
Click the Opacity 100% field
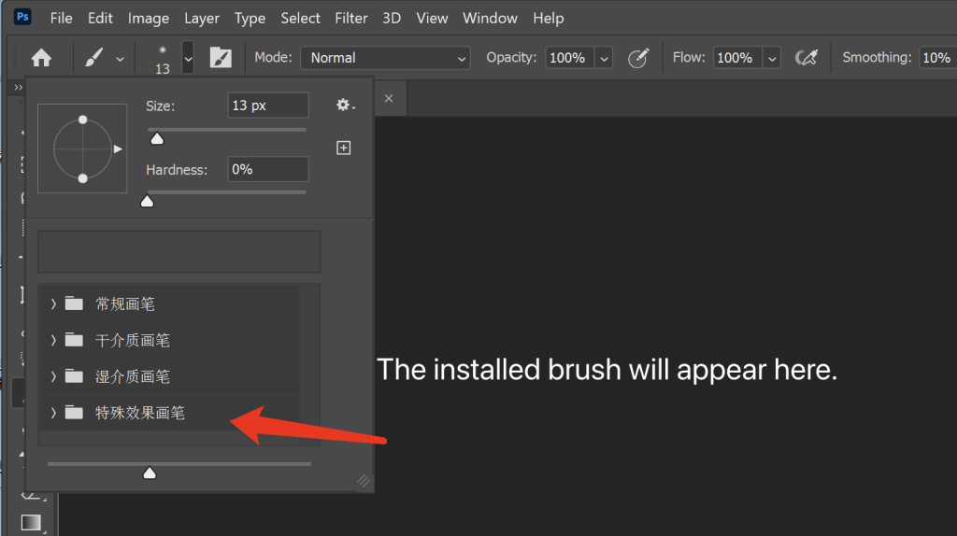pos(569,58)
